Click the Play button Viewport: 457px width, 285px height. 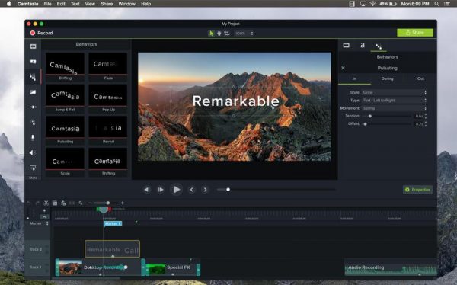point(177,190)
